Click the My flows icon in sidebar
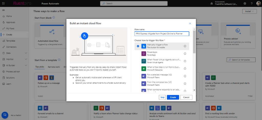This screenshot has width=262, height=120. point(4,29)
